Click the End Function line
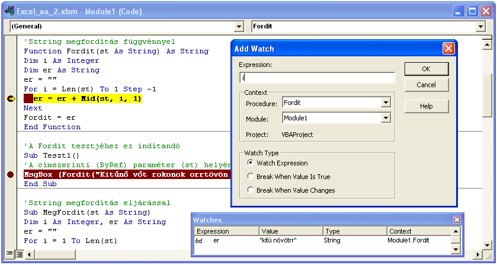Image resolution: width=497 pixels, height=265 pixels. click(x=52, y=127)
